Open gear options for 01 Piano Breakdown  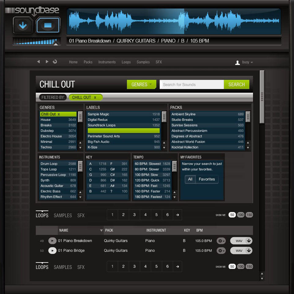tap(221, 241)
